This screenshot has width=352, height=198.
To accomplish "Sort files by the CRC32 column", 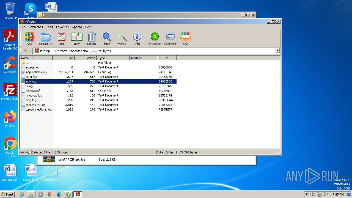I will click(x=167, y=58).
